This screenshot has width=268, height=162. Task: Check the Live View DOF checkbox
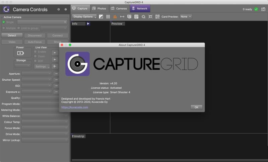point(36,61)
